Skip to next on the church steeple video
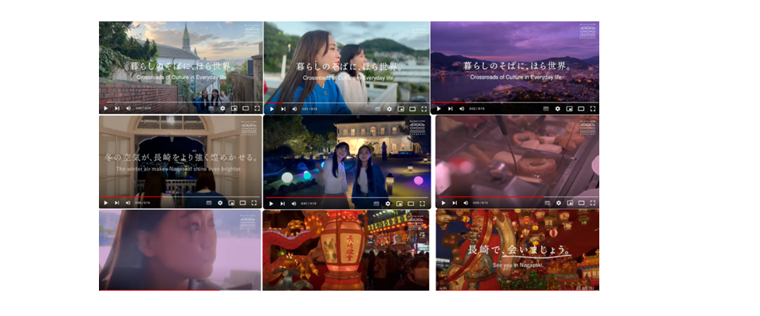 pos(117,109)
